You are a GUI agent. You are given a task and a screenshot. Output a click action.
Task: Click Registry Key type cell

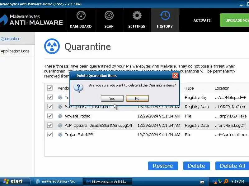pos(196,97)
